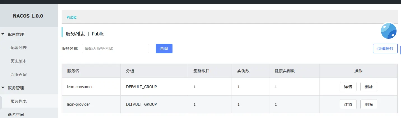
Task: Open 命名空间 in the sidebar
Action: tap(16, 114)
